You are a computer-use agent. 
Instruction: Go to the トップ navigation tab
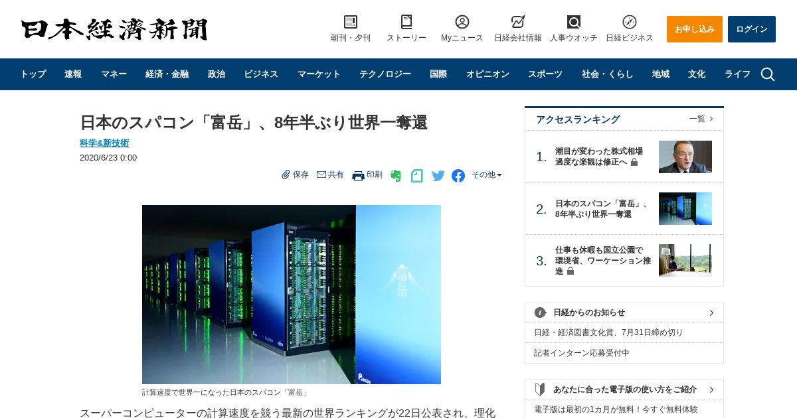(33, 74)
